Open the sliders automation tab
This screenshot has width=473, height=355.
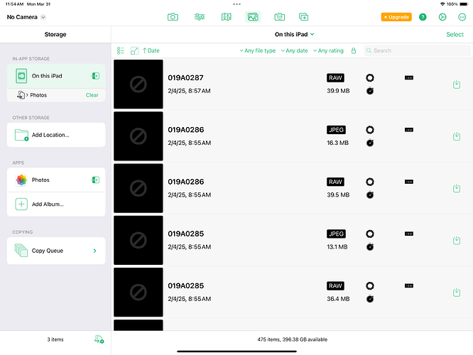pos(200,17)
